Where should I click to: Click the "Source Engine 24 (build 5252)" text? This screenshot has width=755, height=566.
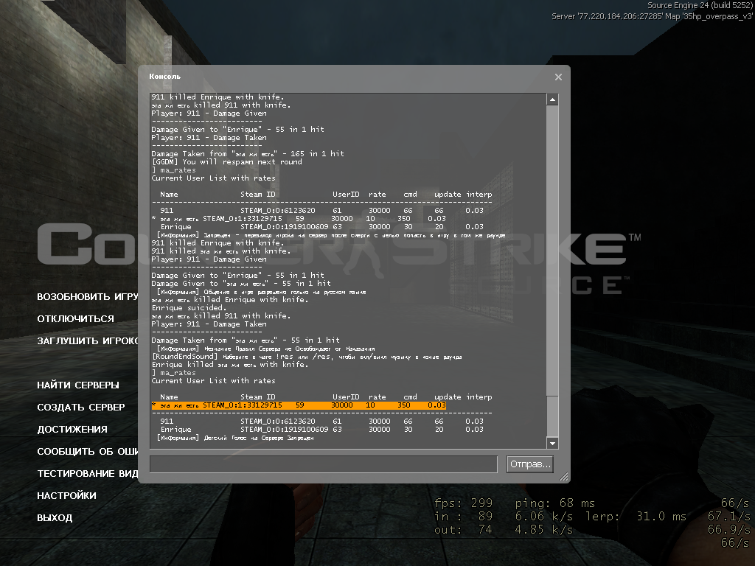700,5
